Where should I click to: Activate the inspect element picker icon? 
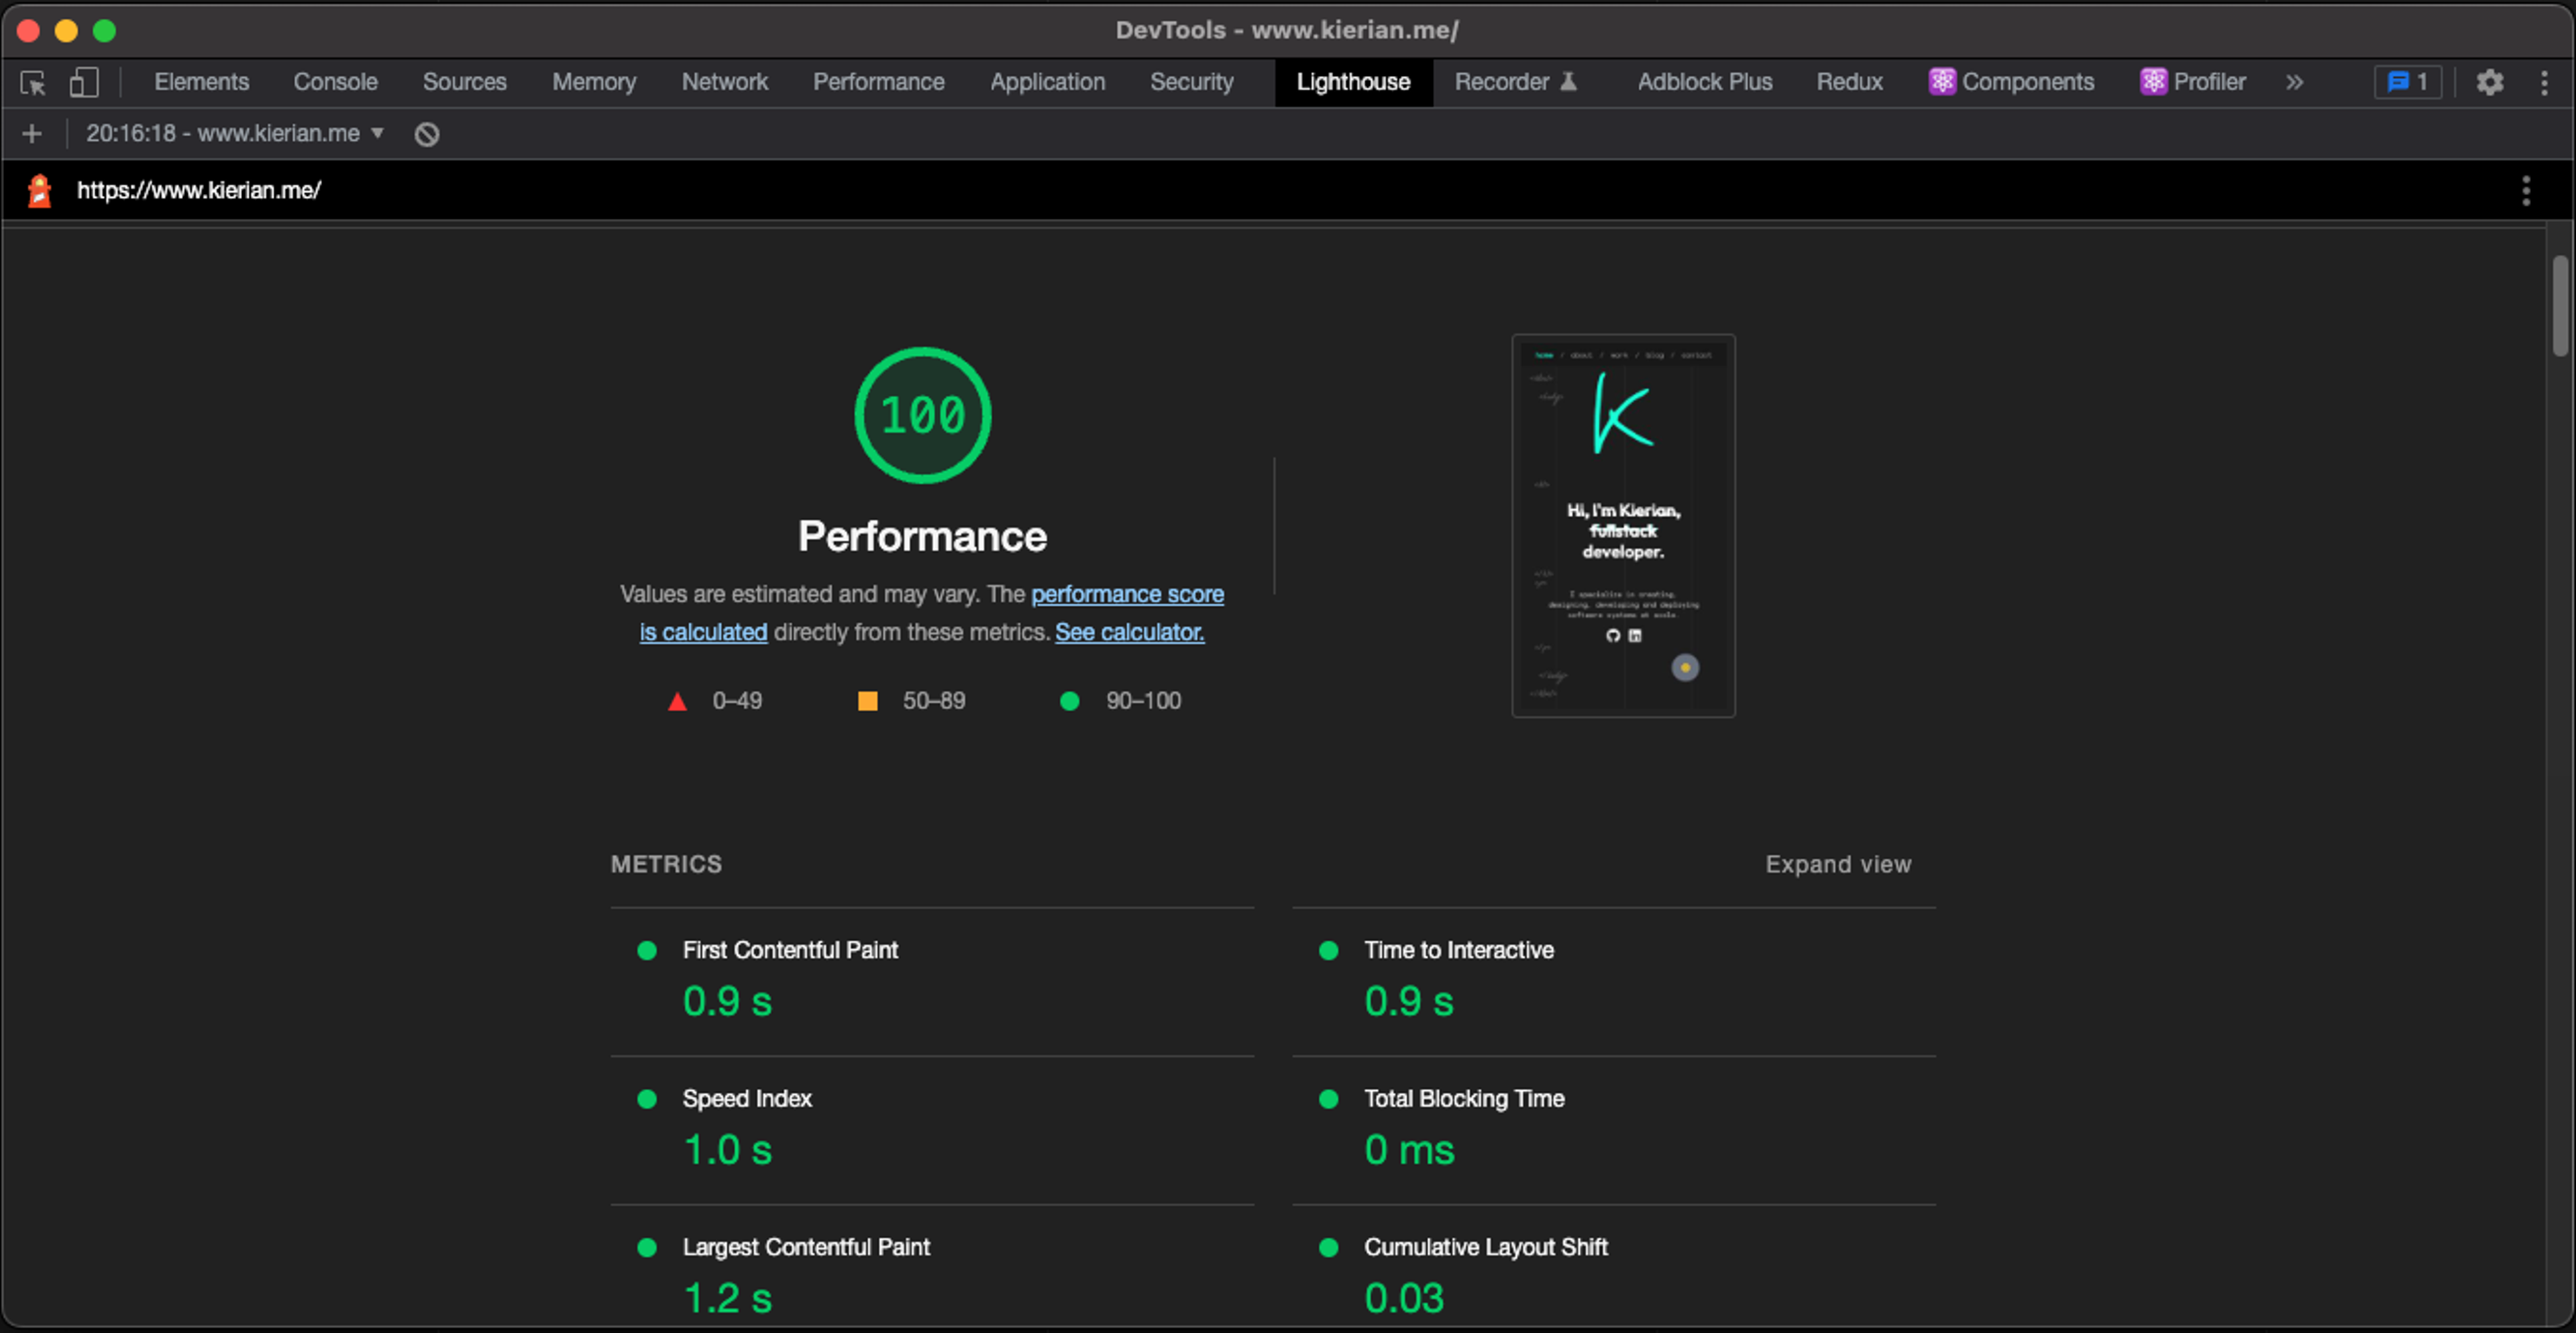[33, 82]
